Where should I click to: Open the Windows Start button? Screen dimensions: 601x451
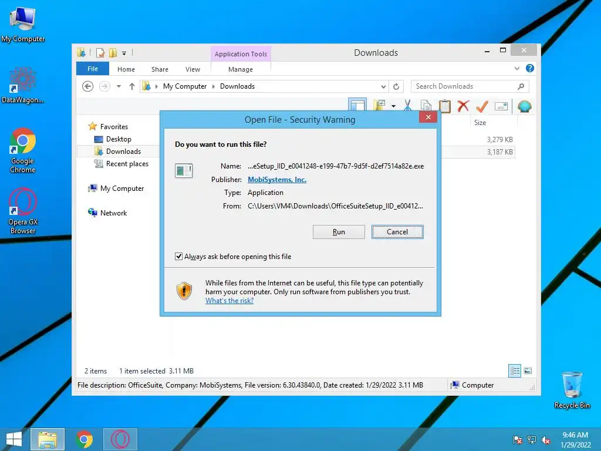coord(14,439)
